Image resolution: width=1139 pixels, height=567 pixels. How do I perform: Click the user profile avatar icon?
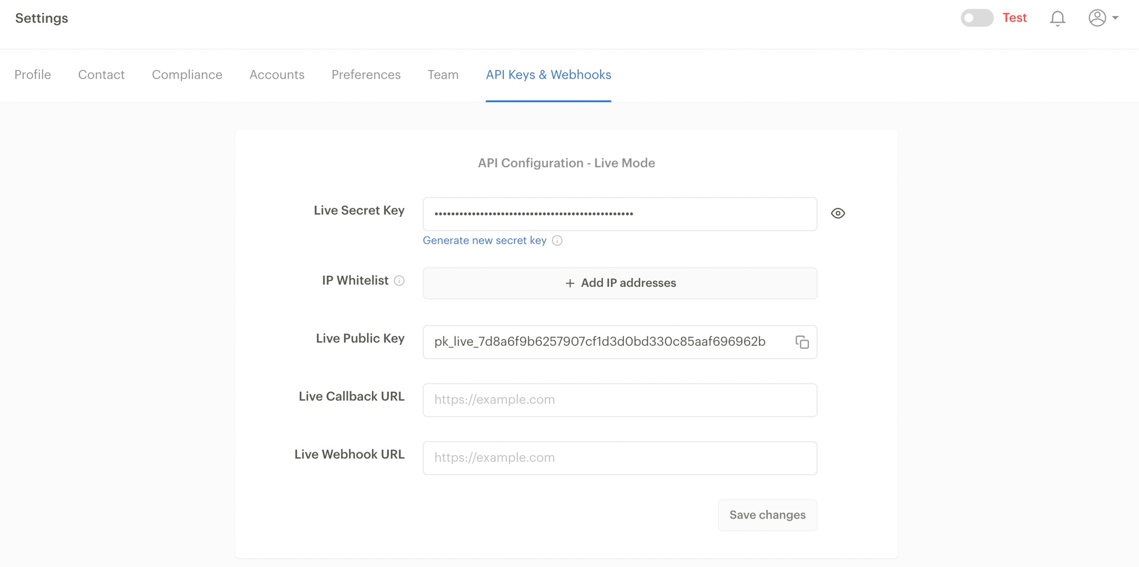pos(1097,18)
